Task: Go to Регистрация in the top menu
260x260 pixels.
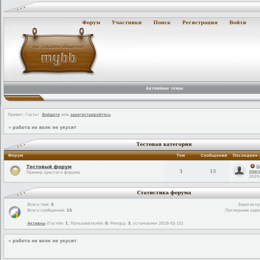Action: coord(200,22)
